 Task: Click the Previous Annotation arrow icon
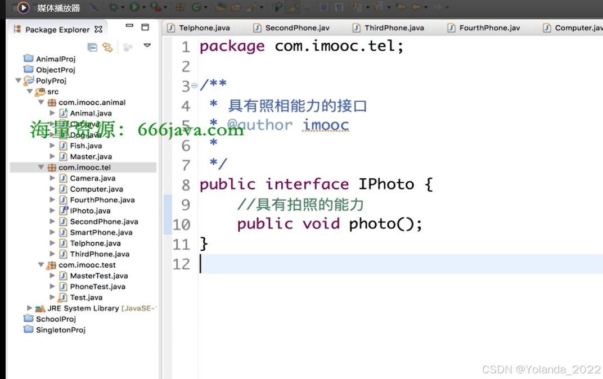379,7
